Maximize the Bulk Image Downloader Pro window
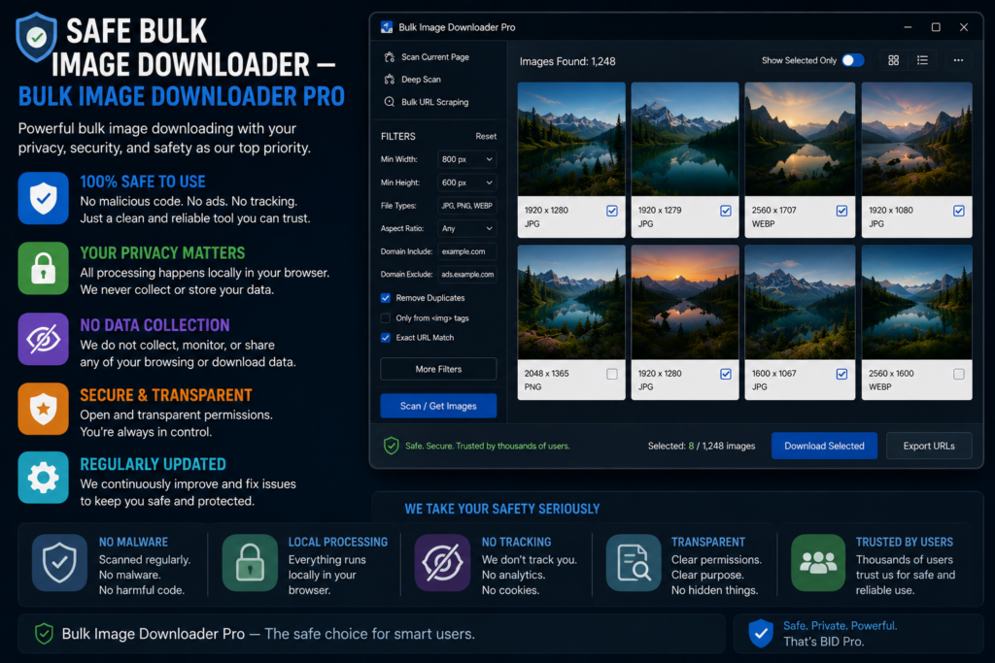This screenshot has height=663, width=995. pyautogui.click(x=936, y=27)
